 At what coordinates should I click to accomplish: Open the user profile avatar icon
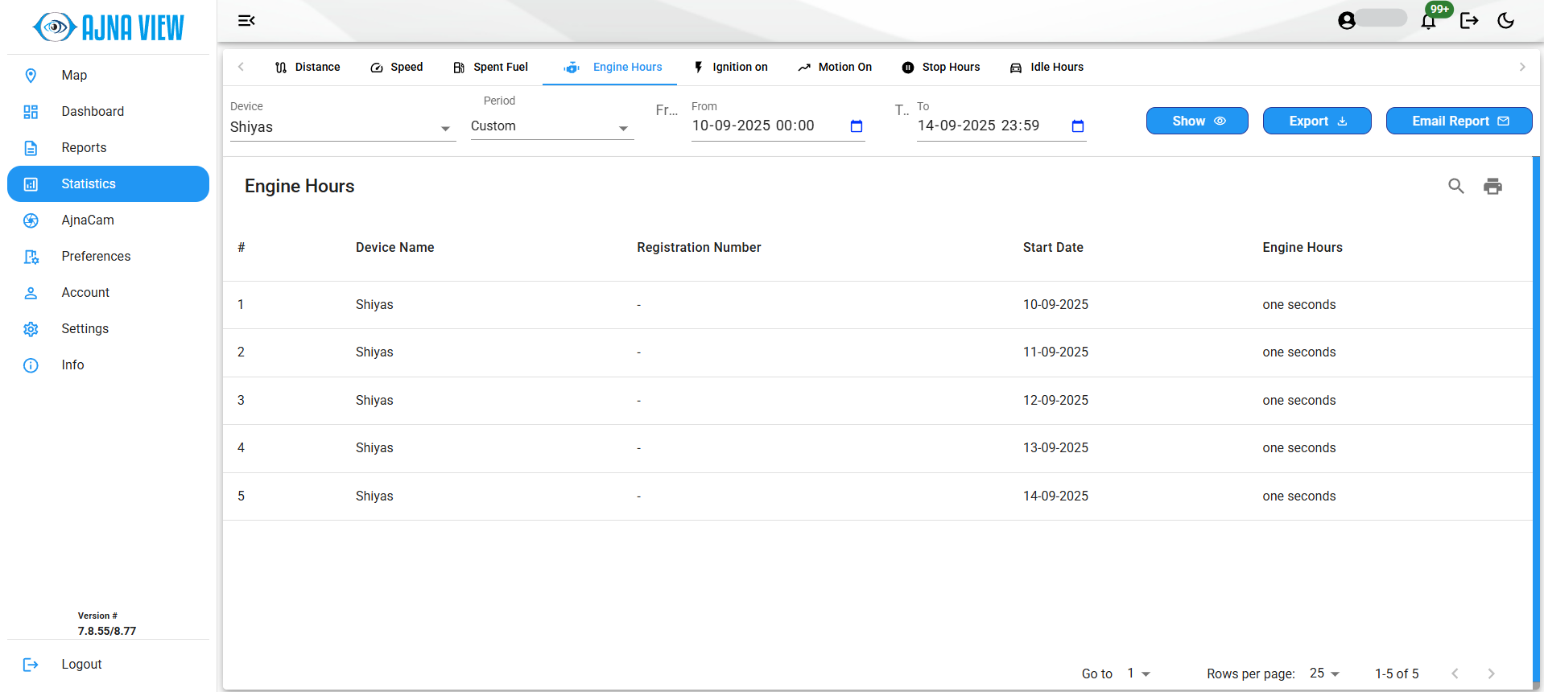coord(1347,21)
